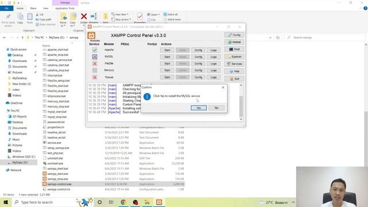Switch to the Home ribbon tab
The height and width of the screenshot is (207, 368).
20,8
